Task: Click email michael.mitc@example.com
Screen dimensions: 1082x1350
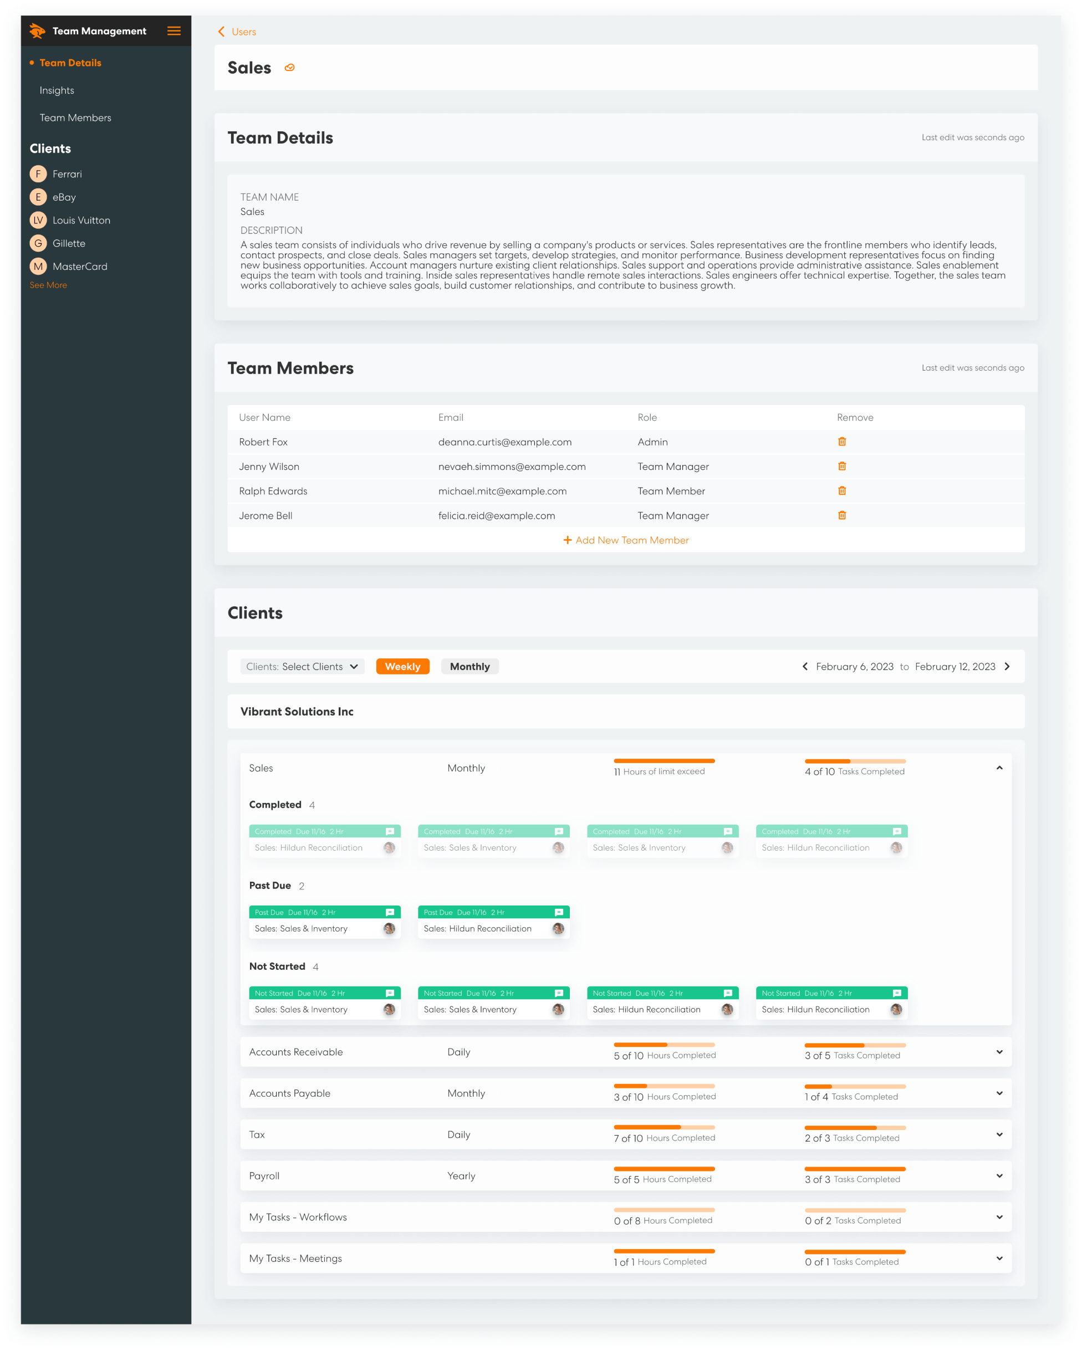Action: click(502, 491)
